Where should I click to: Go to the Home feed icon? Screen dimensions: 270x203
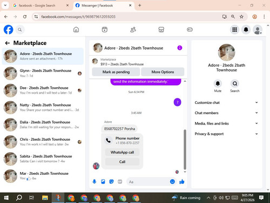[x=76, y=30]
